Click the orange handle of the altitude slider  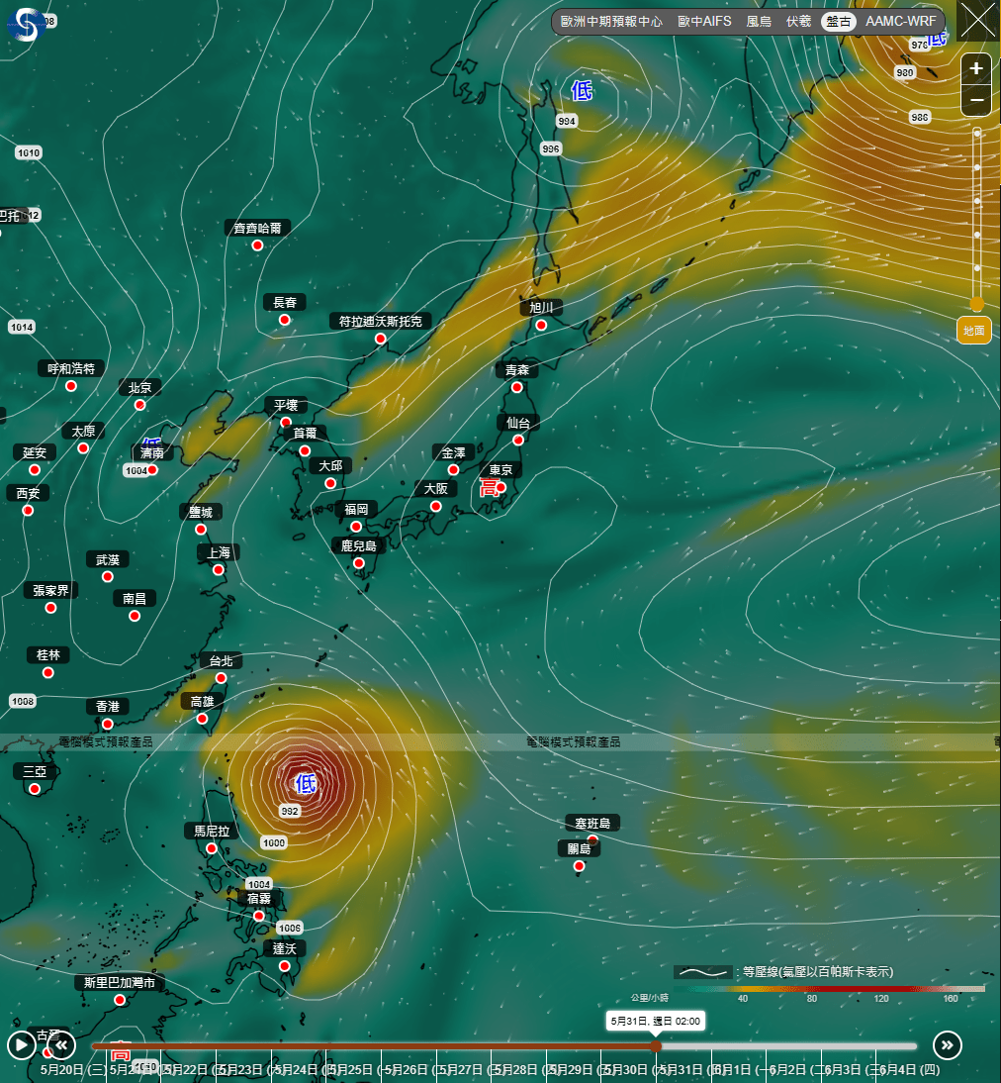[x=977, y=303]
